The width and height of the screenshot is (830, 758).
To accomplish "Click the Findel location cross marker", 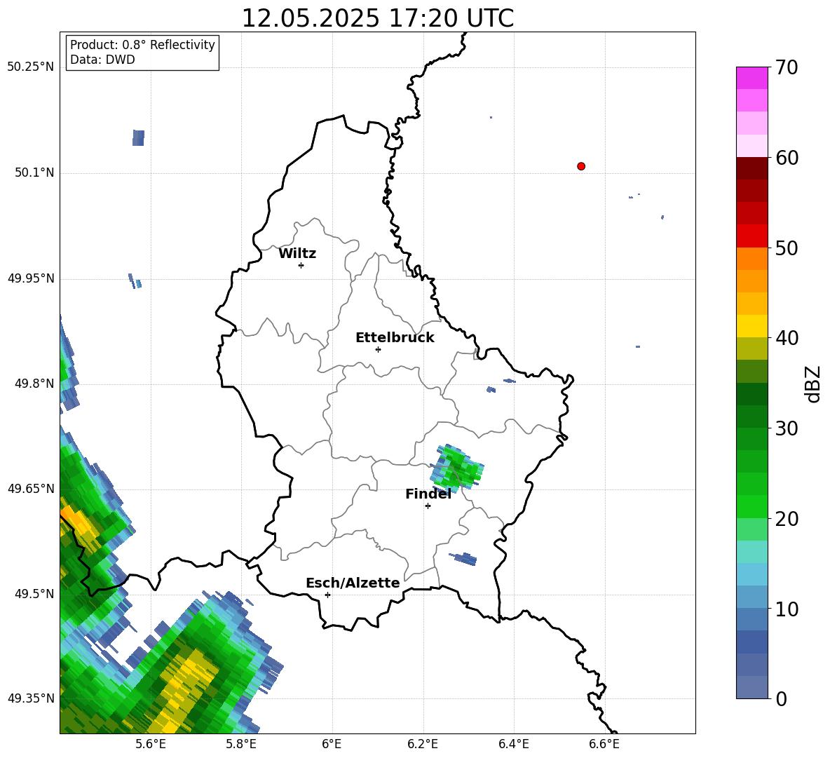I will pyautogui.click(x=428, y=506).
